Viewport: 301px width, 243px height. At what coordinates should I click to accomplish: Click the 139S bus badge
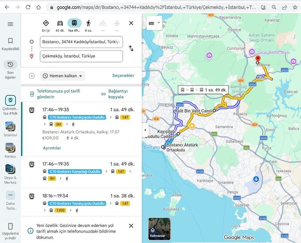pyautogui.click(x=60, y=210)
